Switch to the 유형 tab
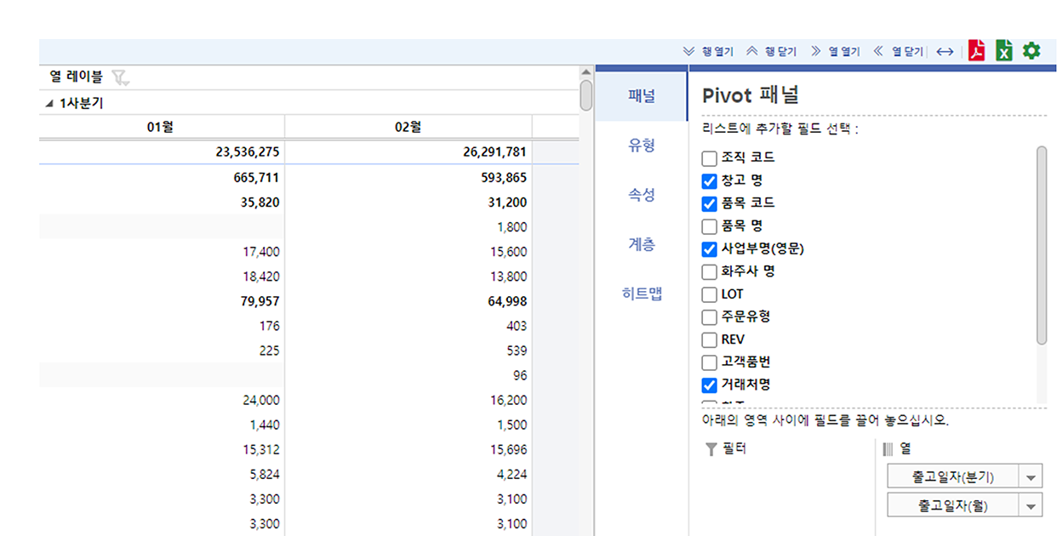 click(x=642, y=145)
